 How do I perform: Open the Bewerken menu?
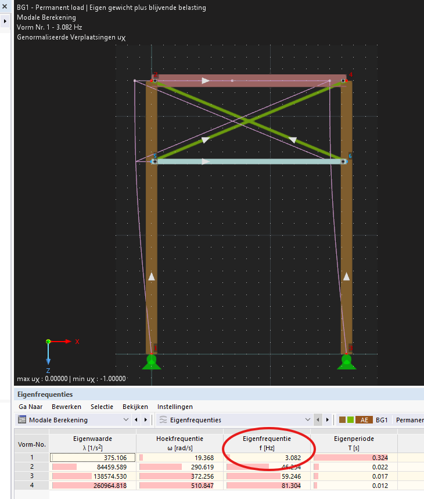click(x=66, y=407)
